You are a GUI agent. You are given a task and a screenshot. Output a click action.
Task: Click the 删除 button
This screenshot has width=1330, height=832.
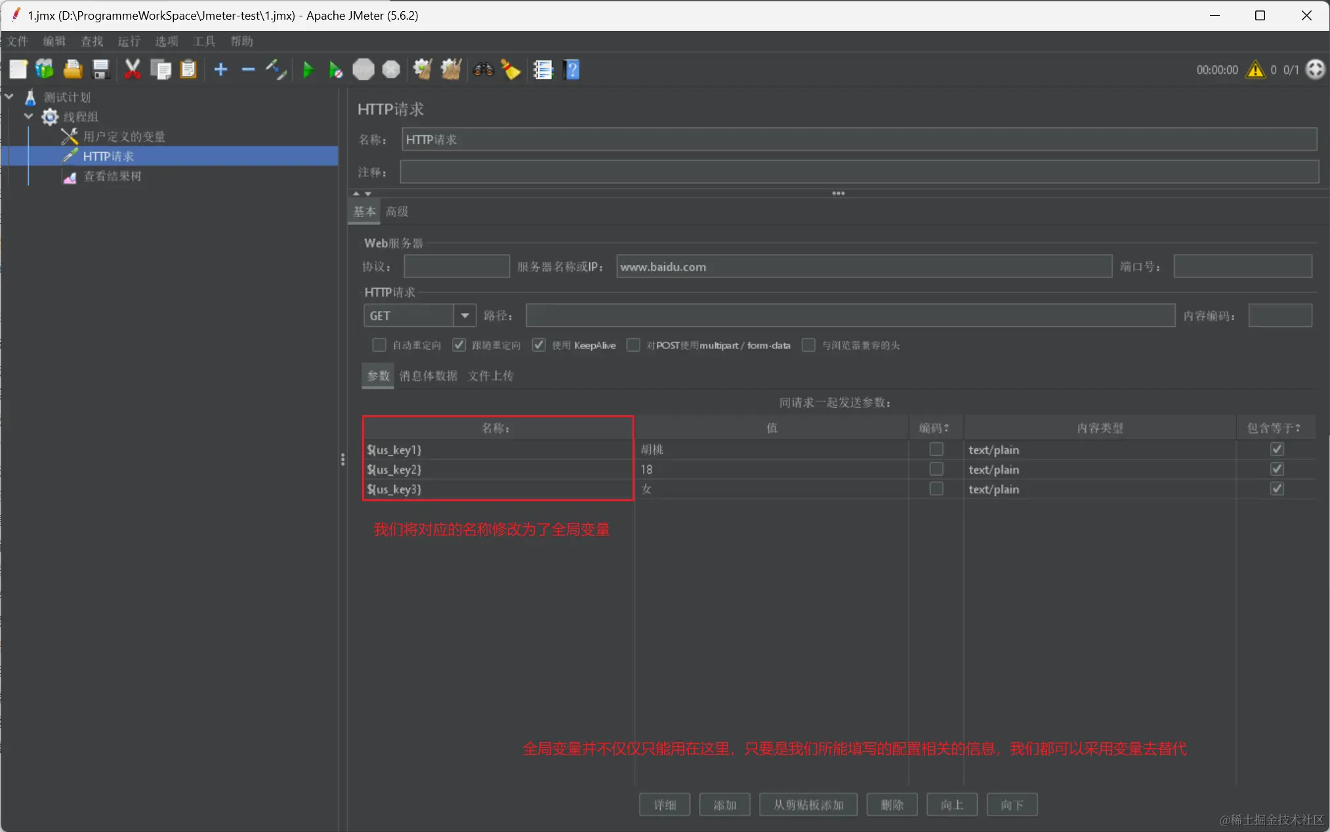click(892, 804)
